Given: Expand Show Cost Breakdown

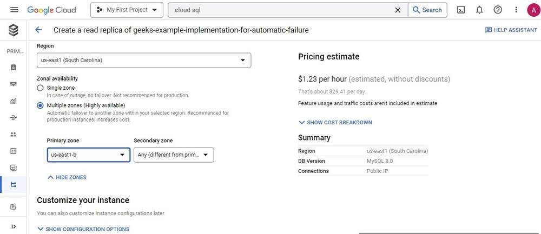Looking at the screenshot, I should pos(335,123).
